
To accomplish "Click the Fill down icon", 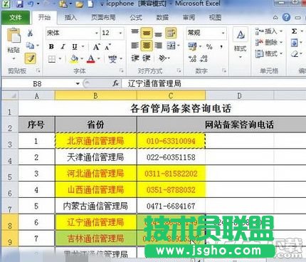I will [x=294, y=43].
